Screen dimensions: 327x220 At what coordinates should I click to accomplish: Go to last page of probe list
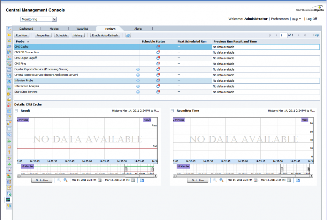[305, 35]
